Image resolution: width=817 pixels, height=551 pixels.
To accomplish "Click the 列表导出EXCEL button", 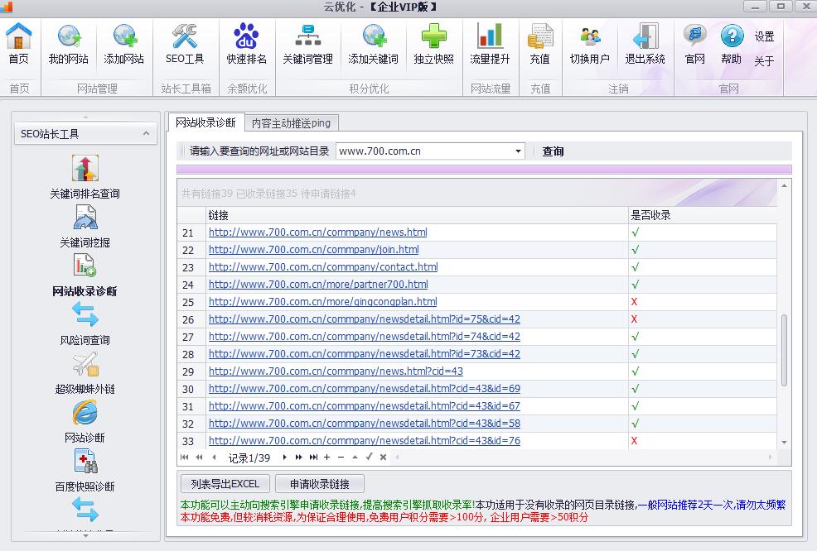I will 225,484.
